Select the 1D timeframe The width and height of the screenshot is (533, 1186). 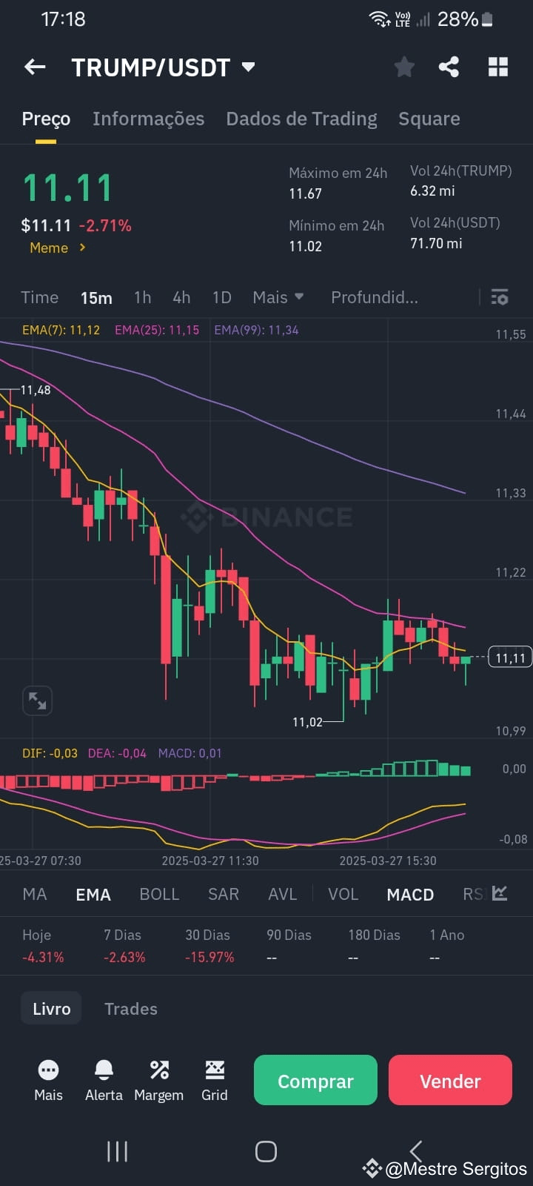coord(221,297)
